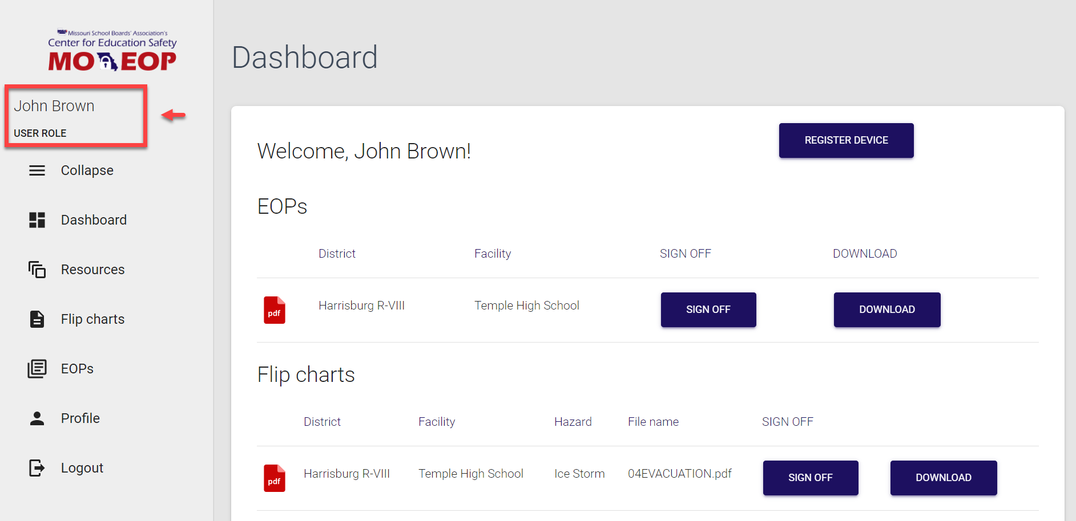Download the 04EVACUATION.pdf flip chart
The width and height of the screenshot is (1076, 521).
tap(943, 478)
